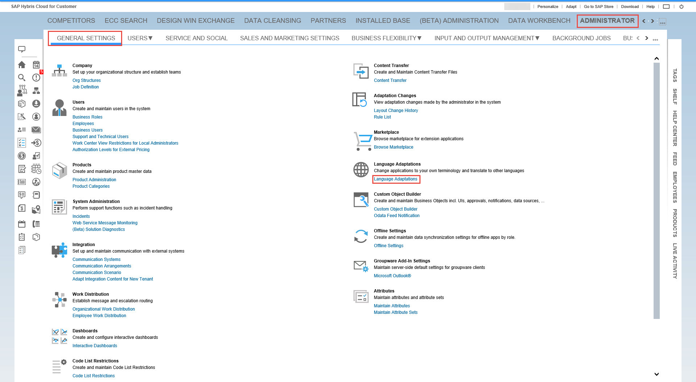696x382 pixels.
Task: Click the right chevron of the work center tabs
Action: (652, 21)
